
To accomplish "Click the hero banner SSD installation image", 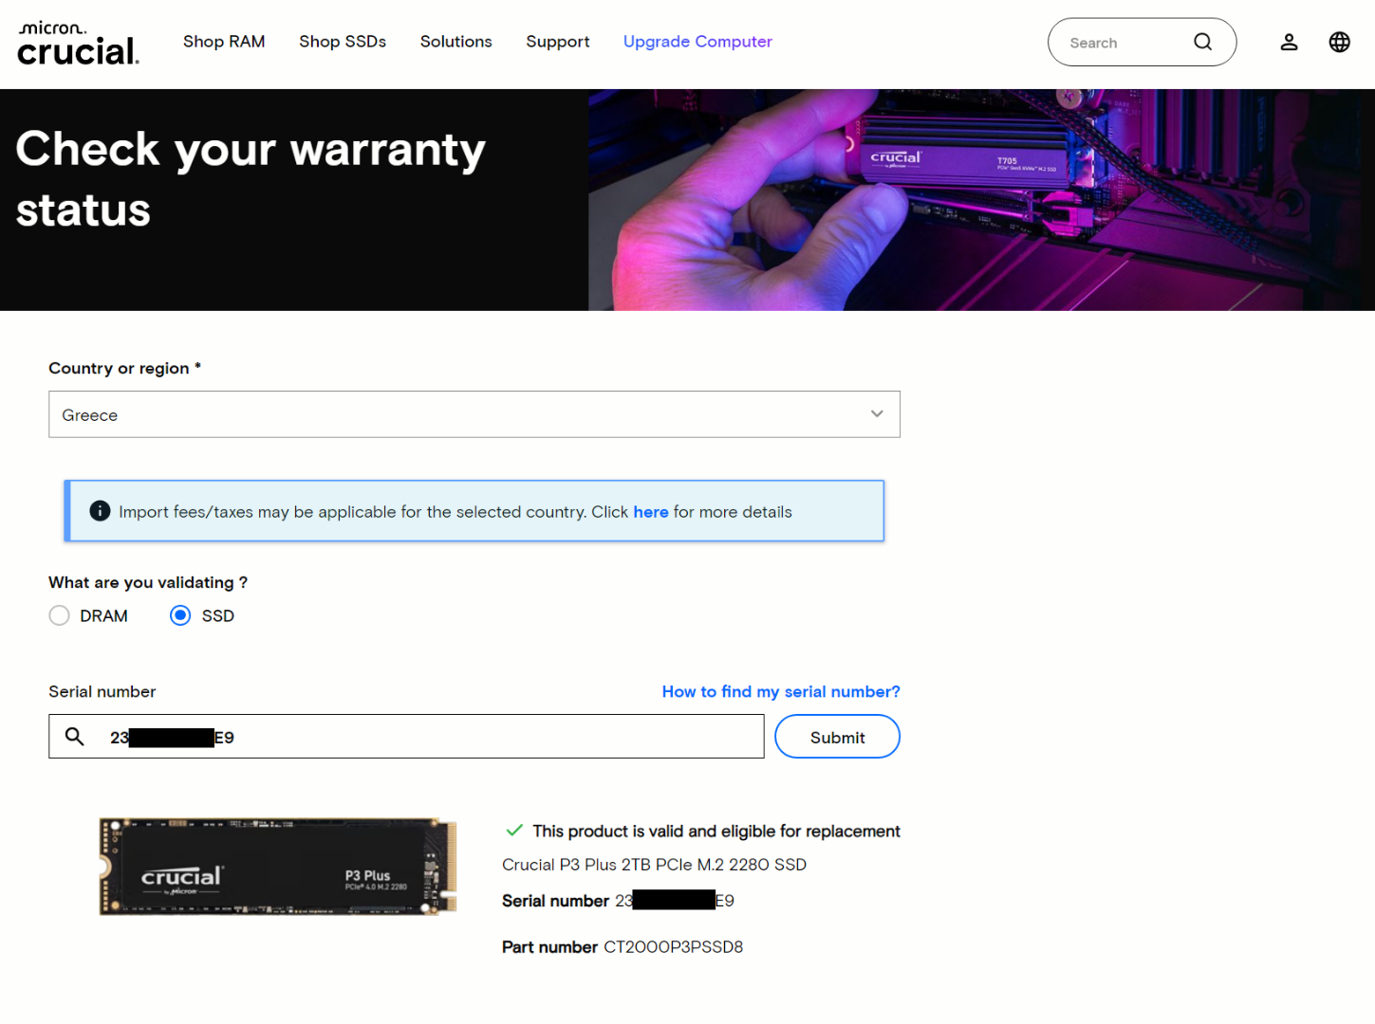I will click(981, 200).
